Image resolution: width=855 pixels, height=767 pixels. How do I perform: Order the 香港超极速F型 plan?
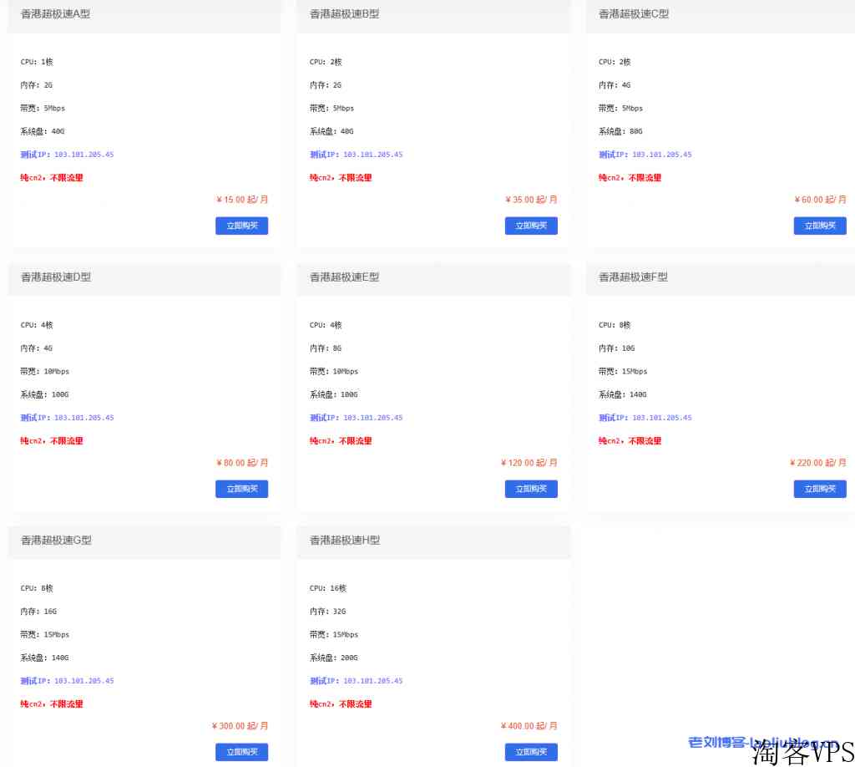[819, 489]
